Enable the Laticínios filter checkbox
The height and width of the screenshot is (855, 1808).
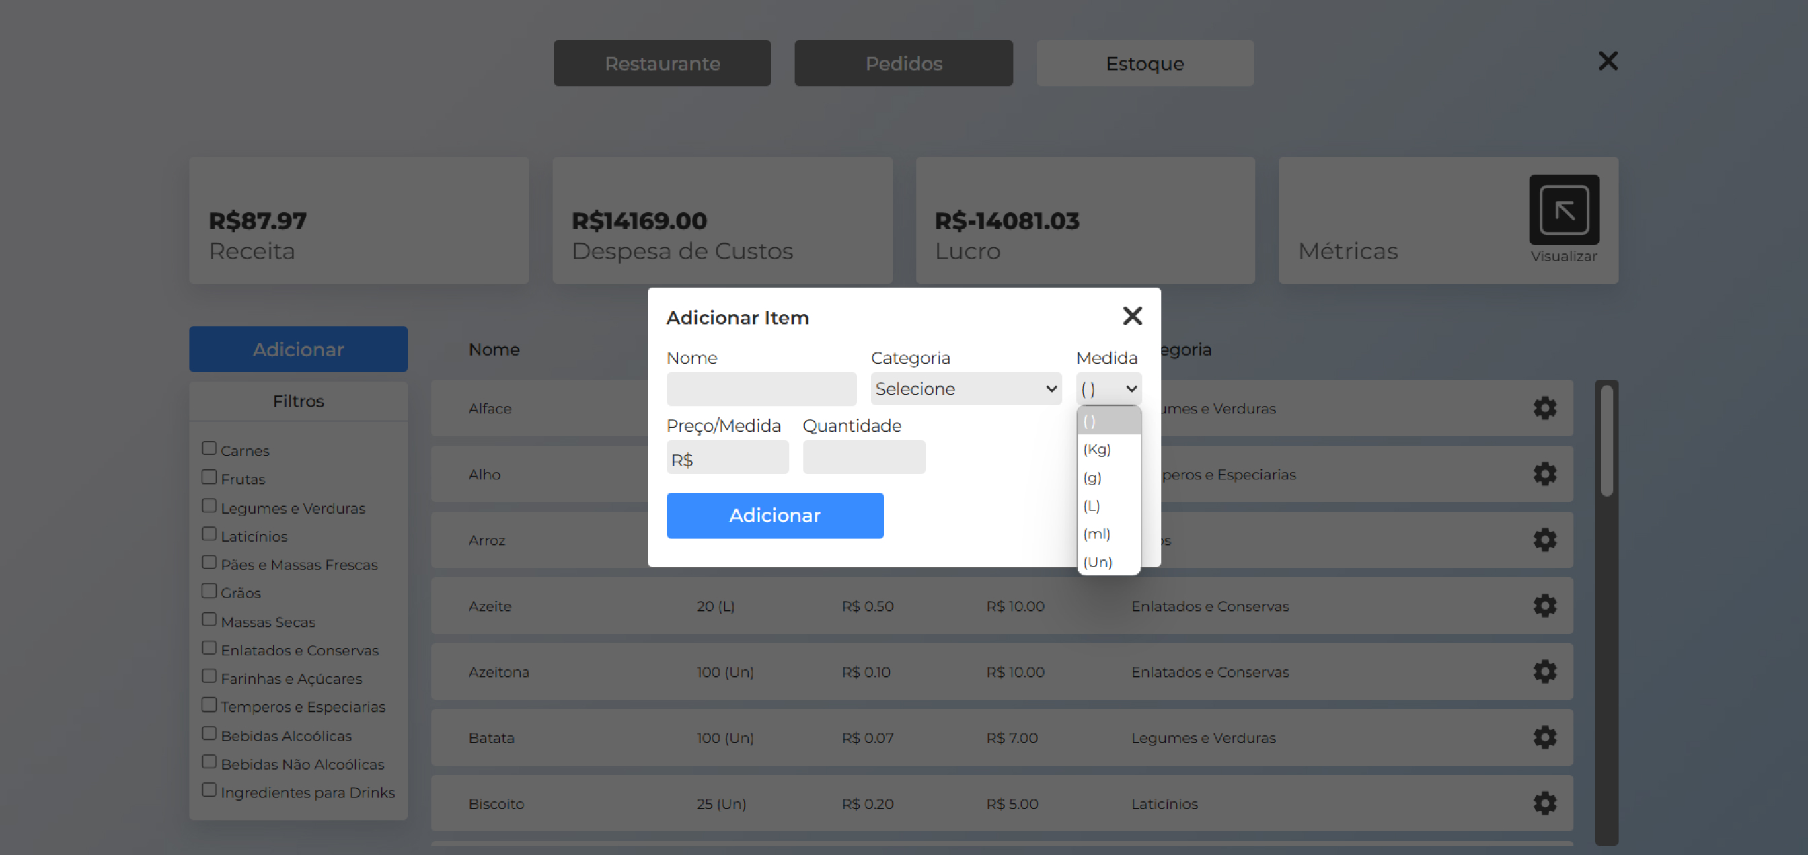209,534
